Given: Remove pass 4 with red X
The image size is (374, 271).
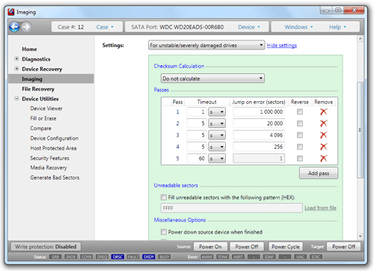Looking at the screenshot, I should click(323, 147).
